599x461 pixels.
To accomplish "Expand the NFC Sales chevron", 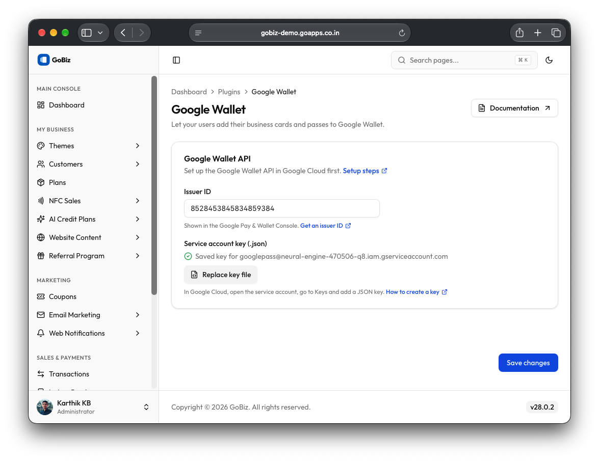I will pyautogui.click(x=138, y=201).
